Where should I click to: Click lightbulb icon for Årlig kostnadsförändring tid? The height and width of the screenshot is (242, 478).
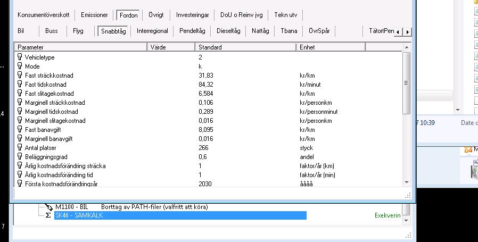pos(20,174)
